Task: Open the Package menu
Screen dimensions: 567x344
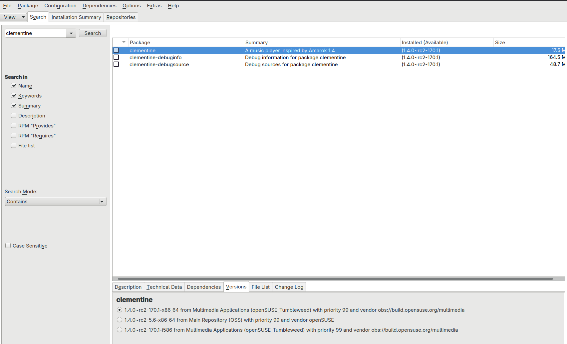Action: click(x=28, y=6)
